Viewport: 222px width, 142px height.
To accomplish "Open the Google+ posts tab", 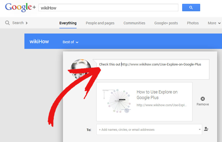I will click(166, 23).
